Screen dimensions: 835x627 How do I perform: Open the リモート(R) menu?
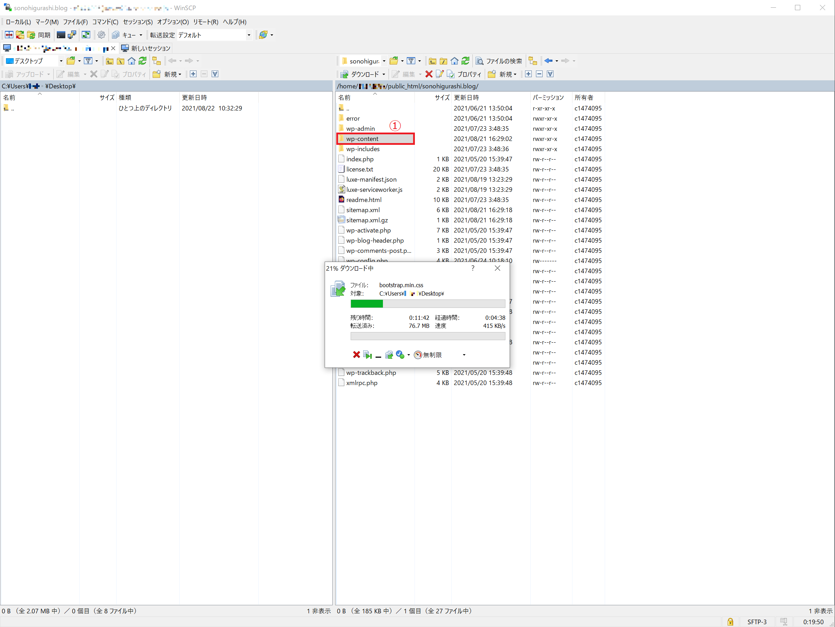pos(206,22)
